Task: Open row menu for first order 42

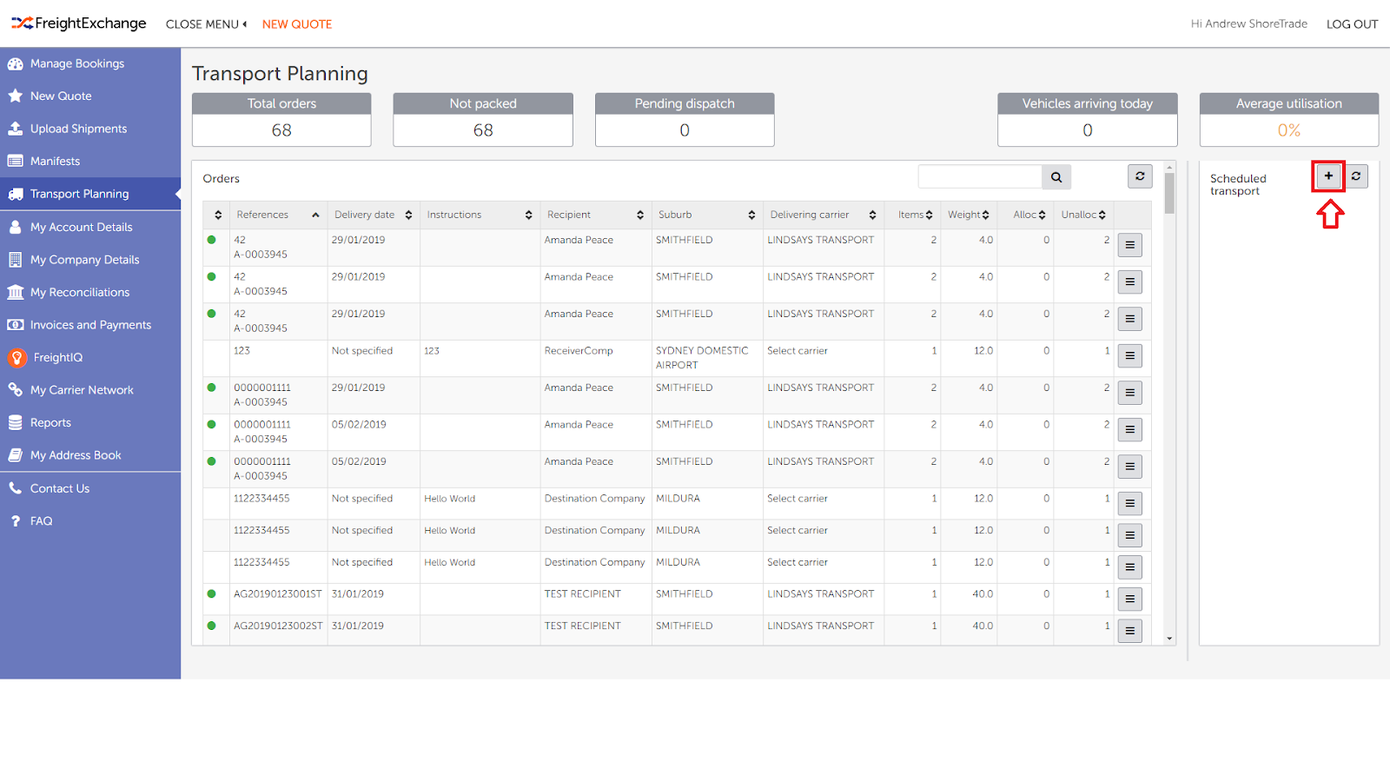Action: [1129, 245]
